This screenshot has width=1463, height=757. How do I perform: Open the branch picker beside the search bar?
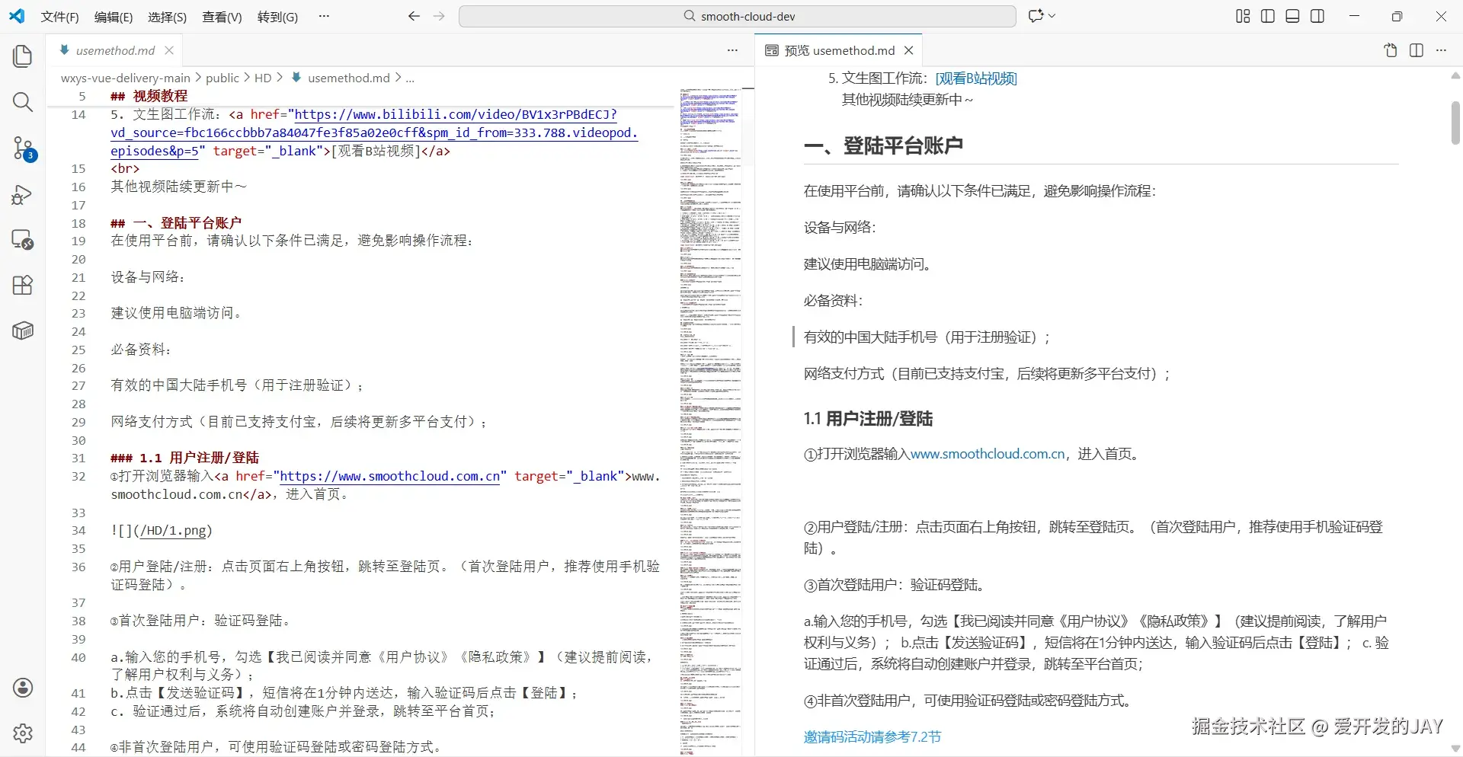coord(1042,15)
